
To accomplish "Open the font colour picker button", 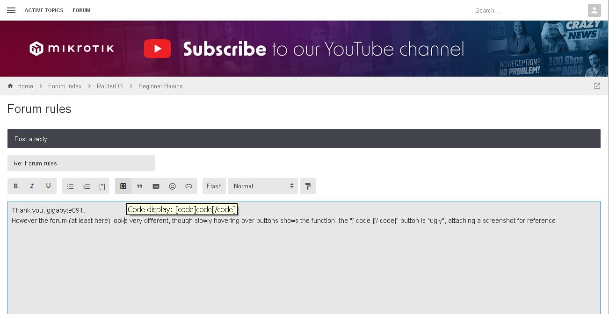I will click(308, 186).
